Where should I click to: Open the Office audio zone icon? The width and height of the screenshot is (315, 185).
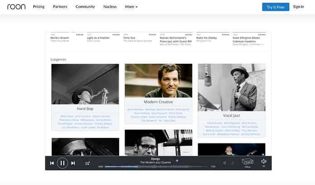247,162
